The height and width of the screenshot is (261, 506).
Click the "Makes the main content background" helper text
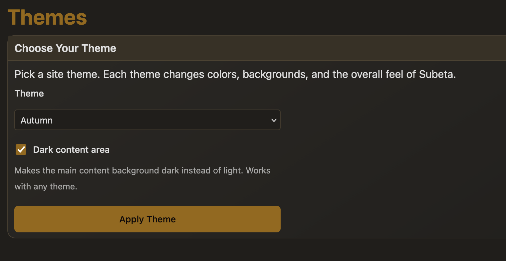click(x=87, y=171)
